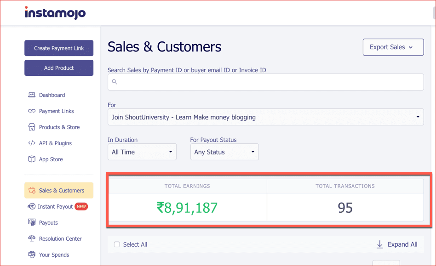The width and height of the screenshot is (436, 266).
Task: Select Sales & Customers in the sidebar menu
Action: 58,190
